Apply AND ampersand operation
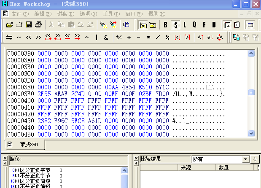 106,38
